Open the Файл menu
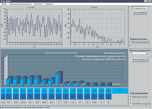152x109 pixels. point(4,4)
